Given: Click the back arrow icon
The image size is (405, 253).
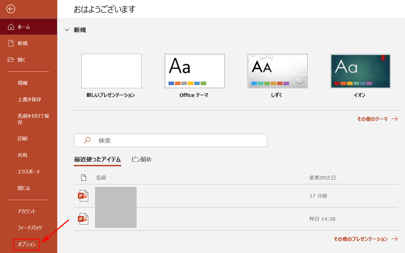Looking at the screenshot, I should [x=11, y=9].
